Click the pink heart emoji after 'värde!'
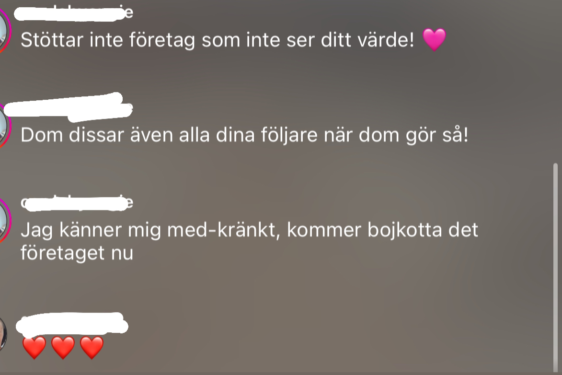The height and width of the screenshot is (375, 562). point(435,39)
